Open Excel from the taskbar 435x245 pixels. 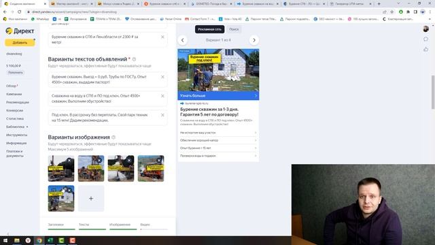(50, 240)
